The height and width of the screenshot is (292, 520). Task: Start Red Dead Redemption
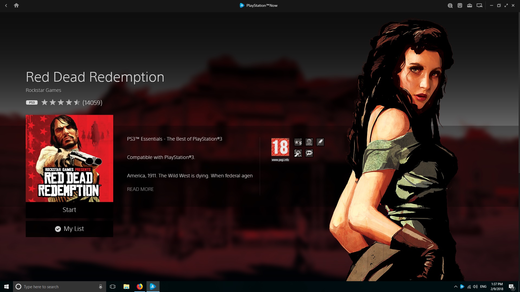tap(69, 210)
